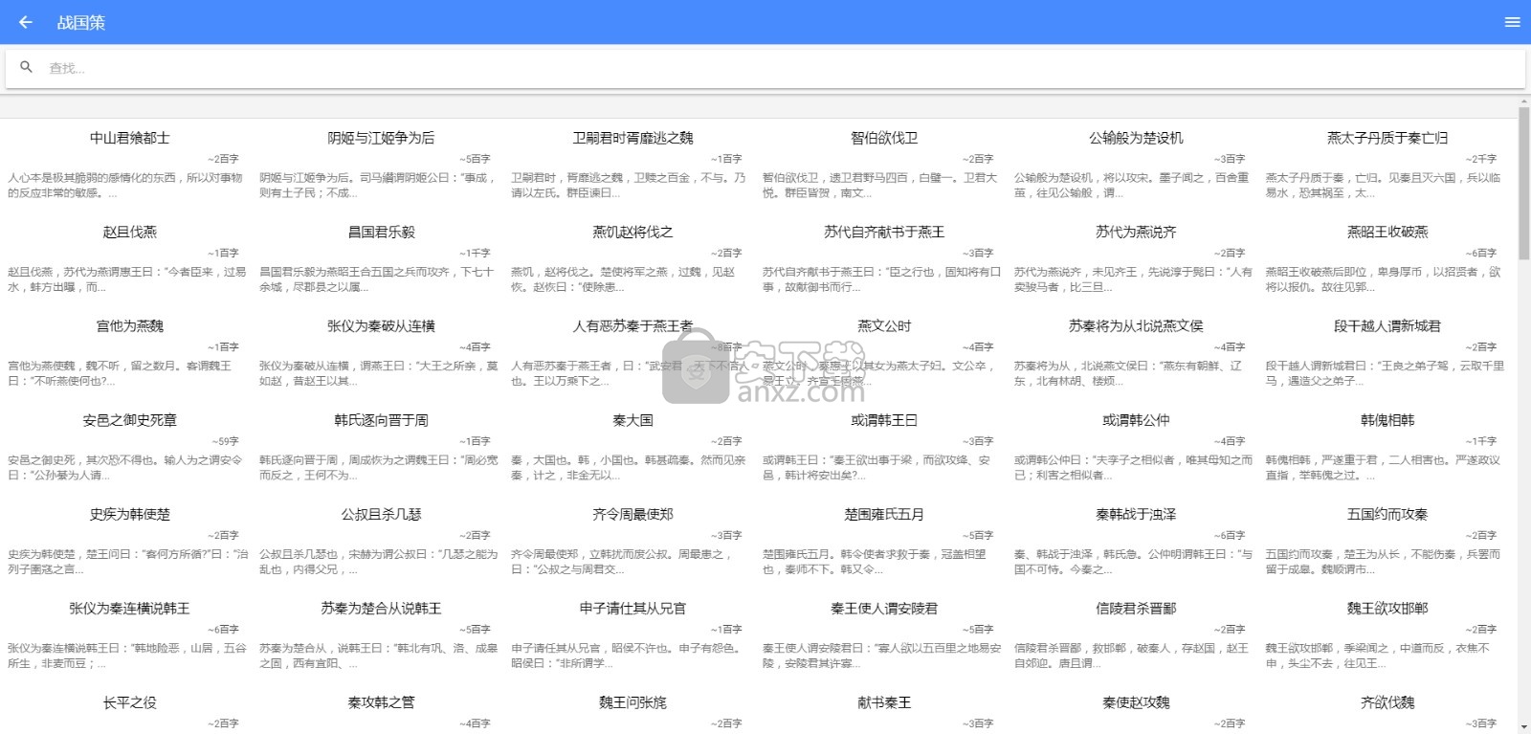Click the heading 史疾为韩使楚
The width and height of the screenshot is (1531, 734).
tap(130, 514)
